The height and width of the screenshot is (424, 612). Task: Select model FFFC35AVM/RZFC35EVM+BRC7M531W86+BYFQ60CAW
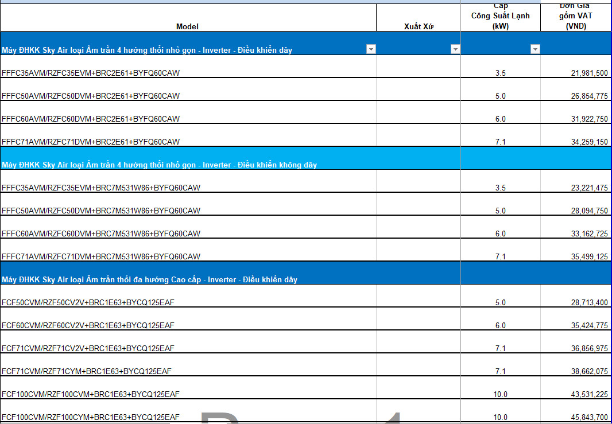(x=101, y=188)
